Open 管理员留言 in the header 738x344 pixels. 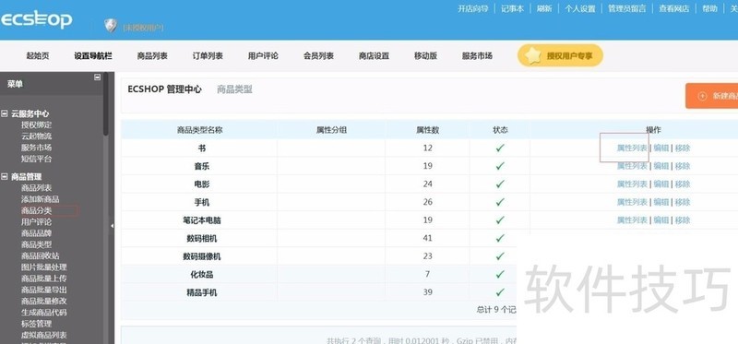[627, 8]
